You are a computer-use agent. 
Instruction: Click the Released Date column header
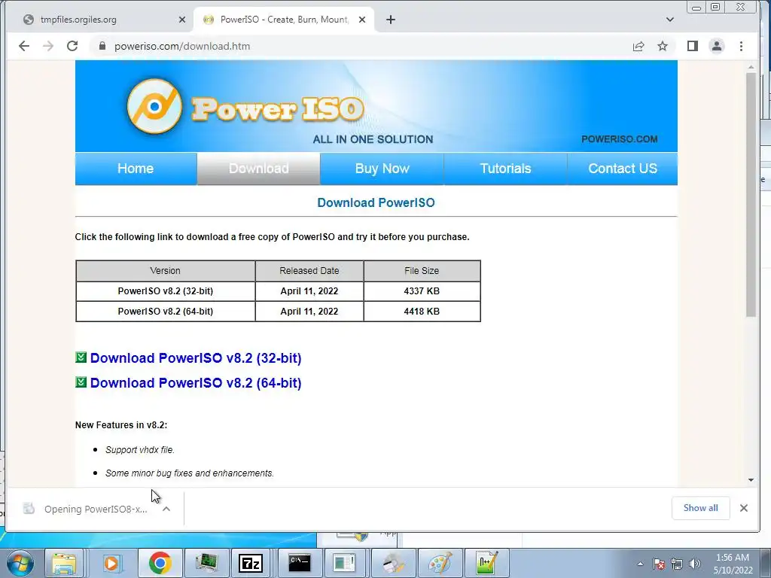point(309,271)
